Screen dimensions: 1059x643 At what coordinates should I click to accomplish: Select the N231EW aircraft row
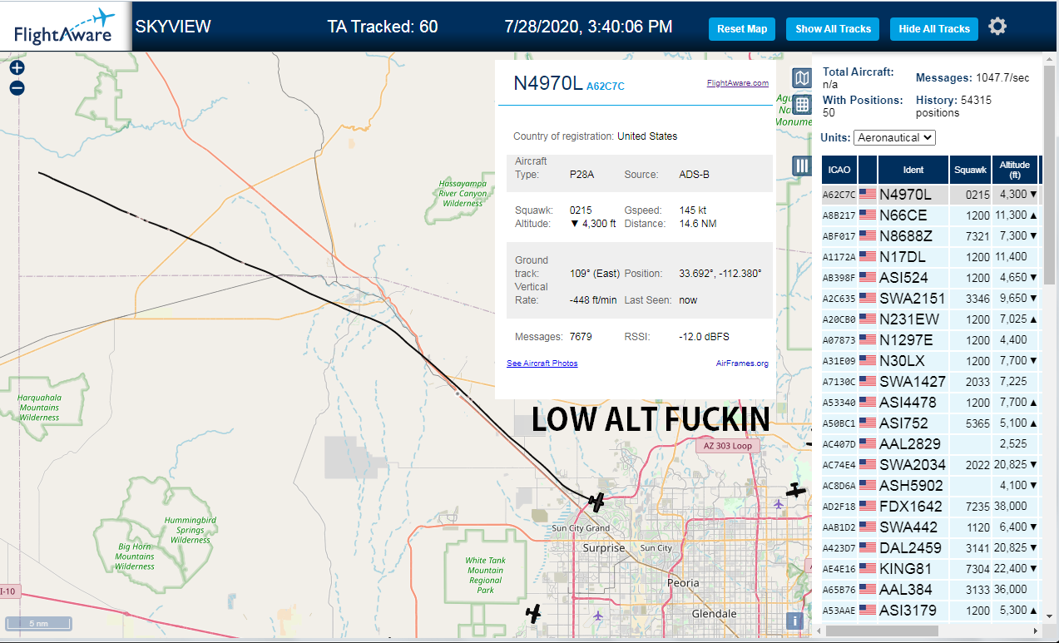[931, 319]
